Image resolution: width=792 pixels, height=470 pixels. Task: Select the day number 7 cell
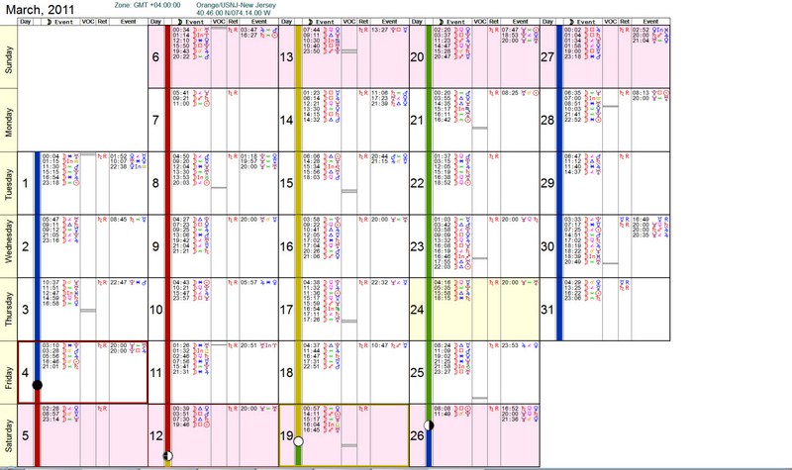[155, 120]
